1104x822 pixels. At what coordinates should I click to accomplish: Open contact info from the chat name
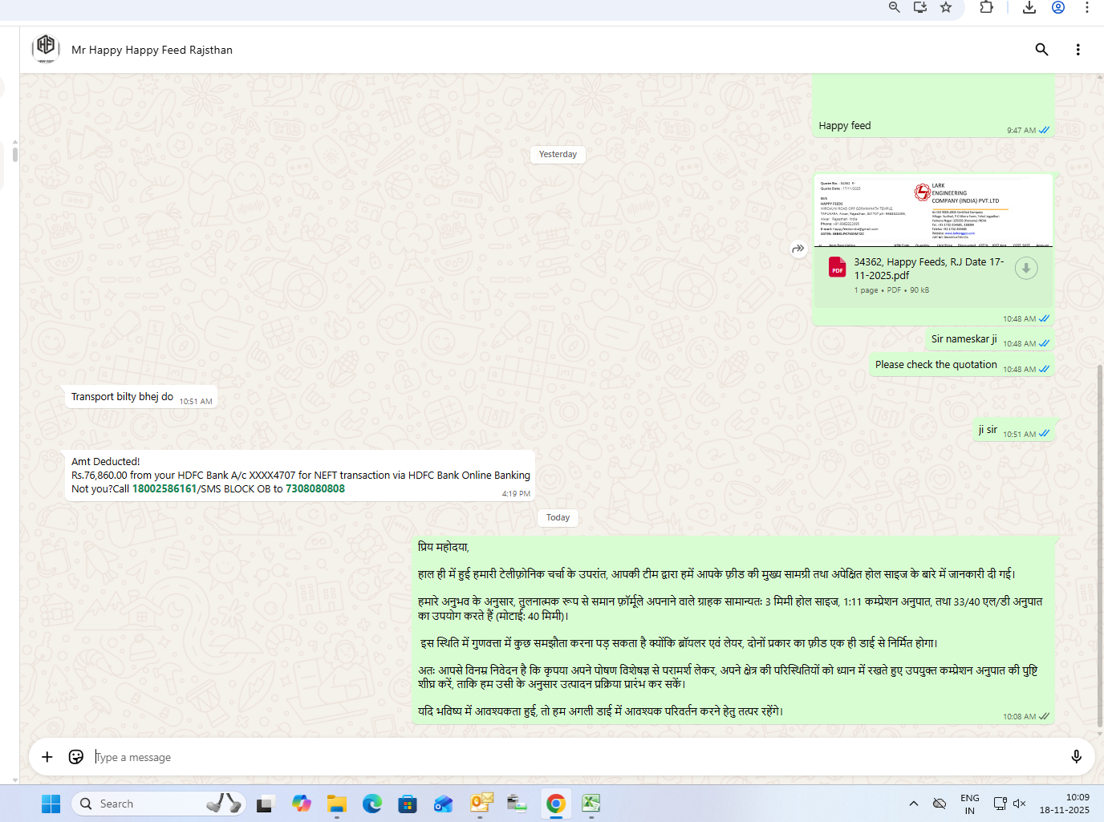coord(152,50)
